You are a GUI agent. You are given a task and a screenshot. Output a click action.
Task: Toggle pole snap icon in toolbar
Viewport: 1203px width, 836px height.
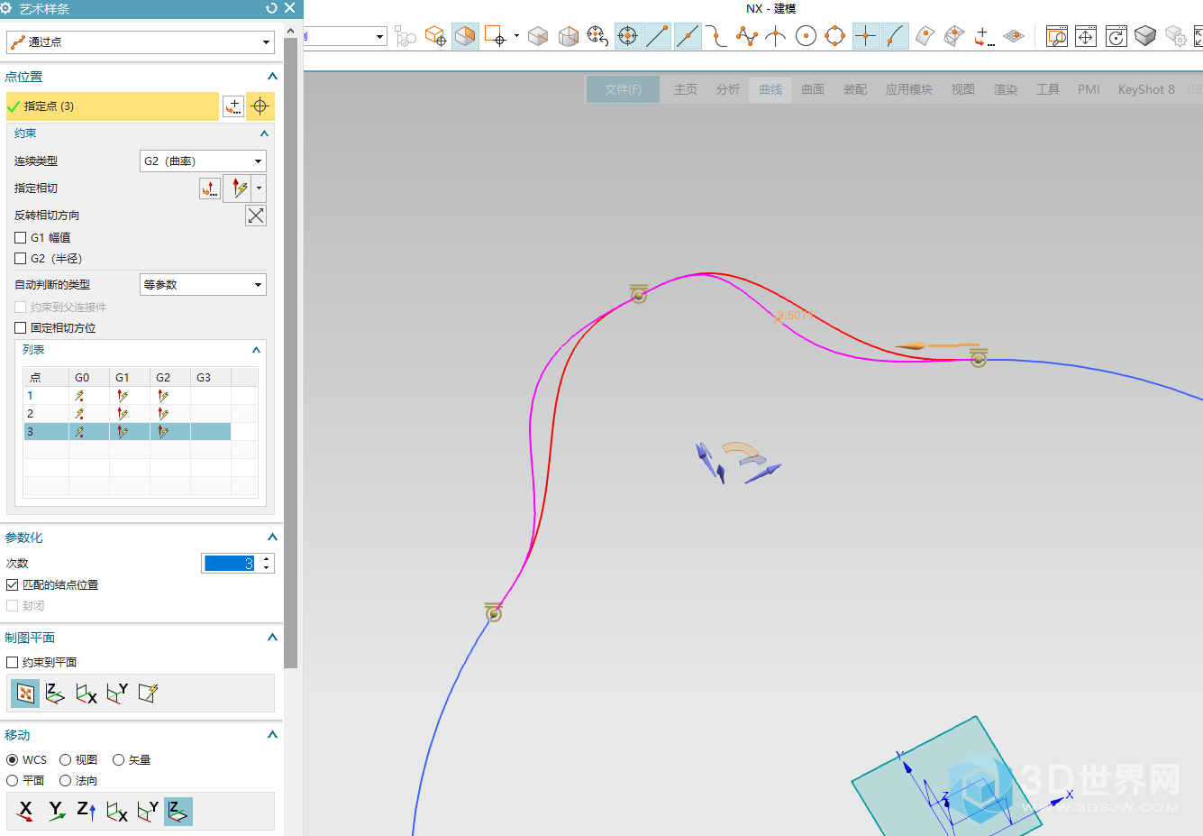(x=746, y=36)
